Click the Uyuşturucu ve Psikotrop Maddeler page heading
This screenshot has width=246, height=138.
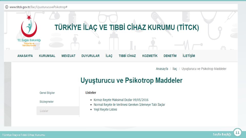[131, 80]
